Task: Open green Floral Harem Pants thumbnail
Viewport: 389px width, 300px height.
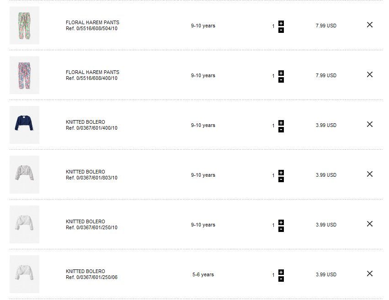Action: (24, 25)
